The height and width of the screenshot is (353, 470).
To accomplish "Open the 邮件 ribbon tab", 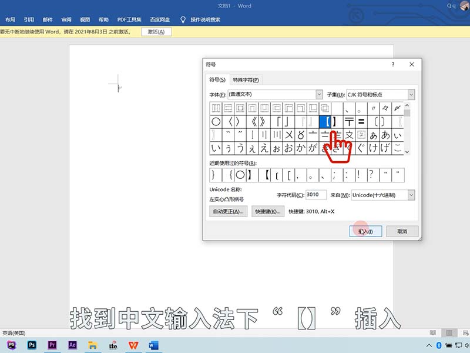I will point(48,20).
